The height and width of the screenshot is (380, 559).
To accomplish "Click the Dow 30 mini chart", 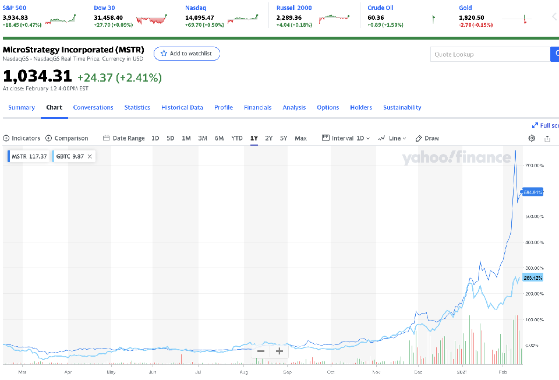I will [x=151, y=19].
